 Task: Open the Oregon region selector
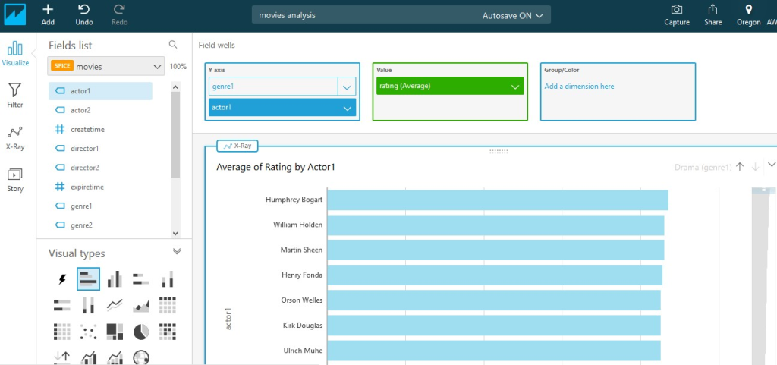(748, 15)
